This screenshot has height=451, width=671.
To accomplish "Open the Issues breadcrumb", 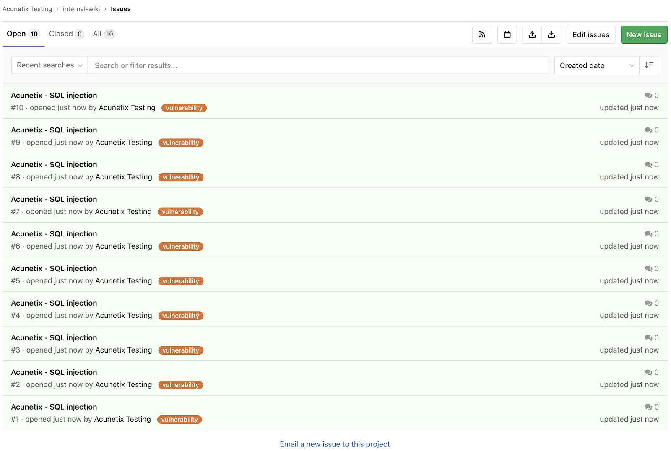I will coord(121,9).
